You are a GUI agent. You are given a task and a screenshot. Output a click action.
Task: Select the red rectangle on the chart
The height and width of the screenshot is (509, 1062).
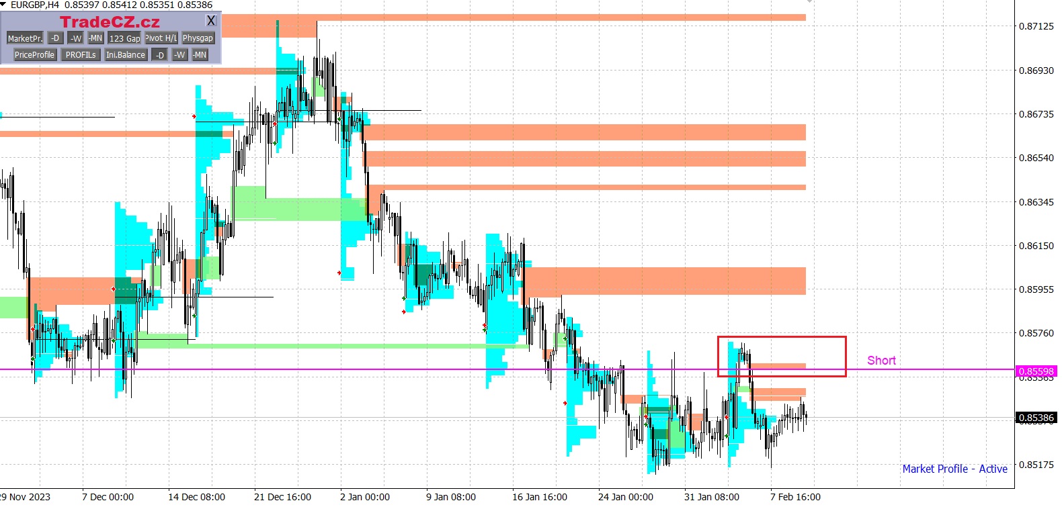tap(781, 337)
